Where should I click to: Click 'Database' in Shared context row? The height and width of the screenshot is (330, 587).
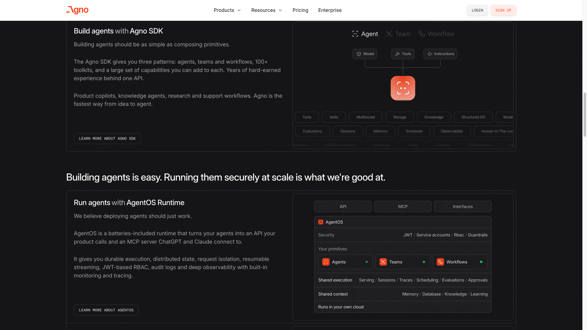point(431,294)
